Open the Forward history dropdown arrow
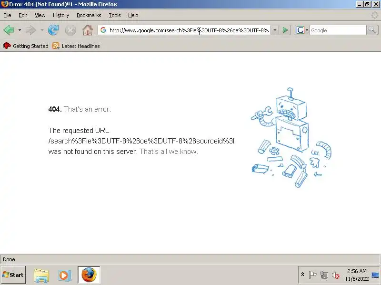The image size is (381, 285). click(x=42, y=30)
